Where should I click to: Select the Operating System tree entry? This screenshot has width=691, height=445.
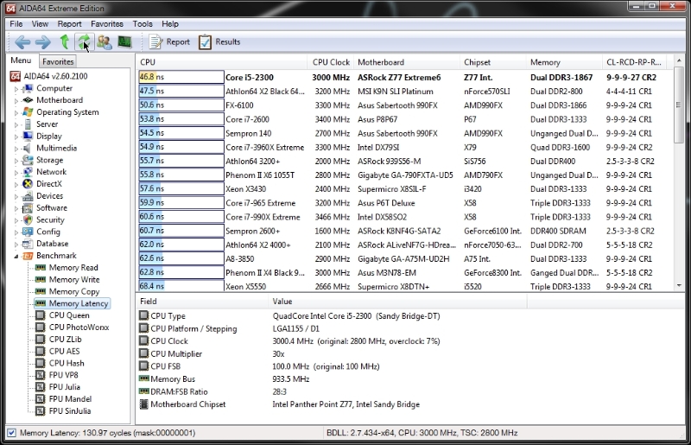coord(67,112)
